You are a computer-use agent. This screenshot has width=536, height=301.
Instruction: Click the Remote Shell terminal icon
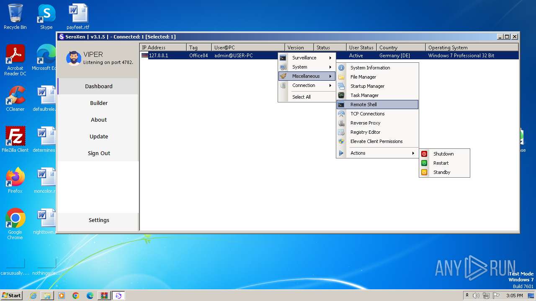341,105
